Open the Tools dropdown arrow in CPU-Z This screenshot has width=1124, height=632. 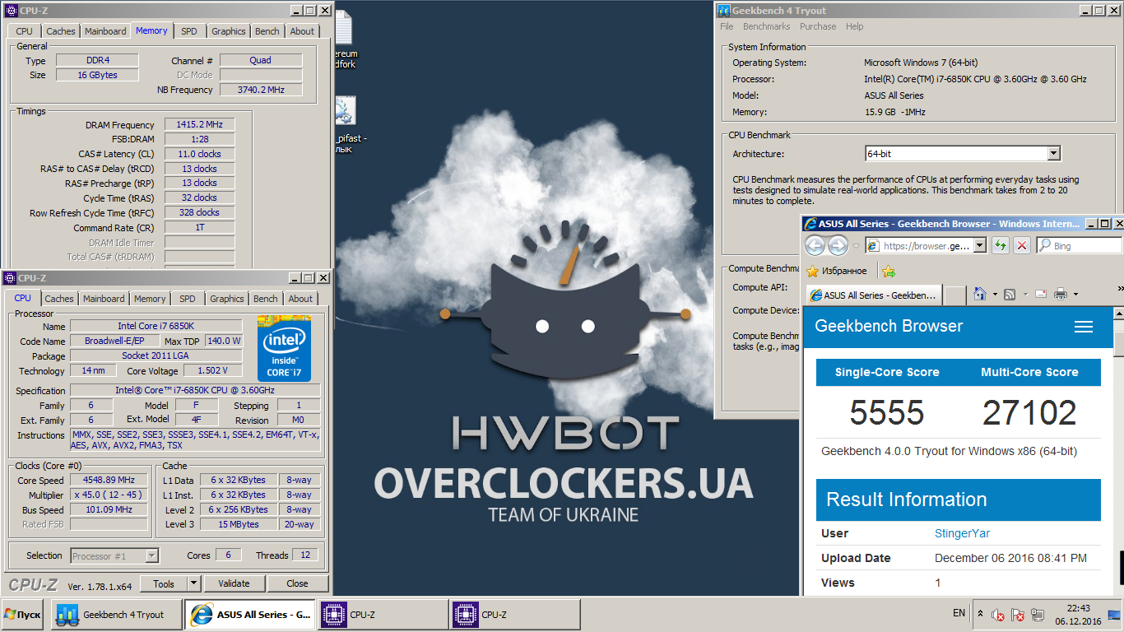193,583
